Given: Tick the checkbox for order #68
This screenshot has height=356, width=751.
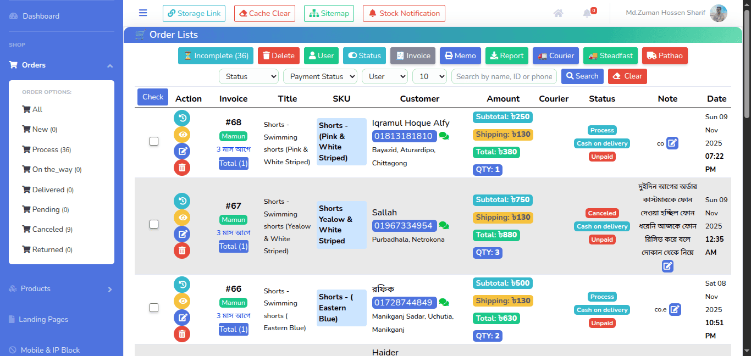Looking at the screenshot, I should pyautogui.click(x=154, y=141).
